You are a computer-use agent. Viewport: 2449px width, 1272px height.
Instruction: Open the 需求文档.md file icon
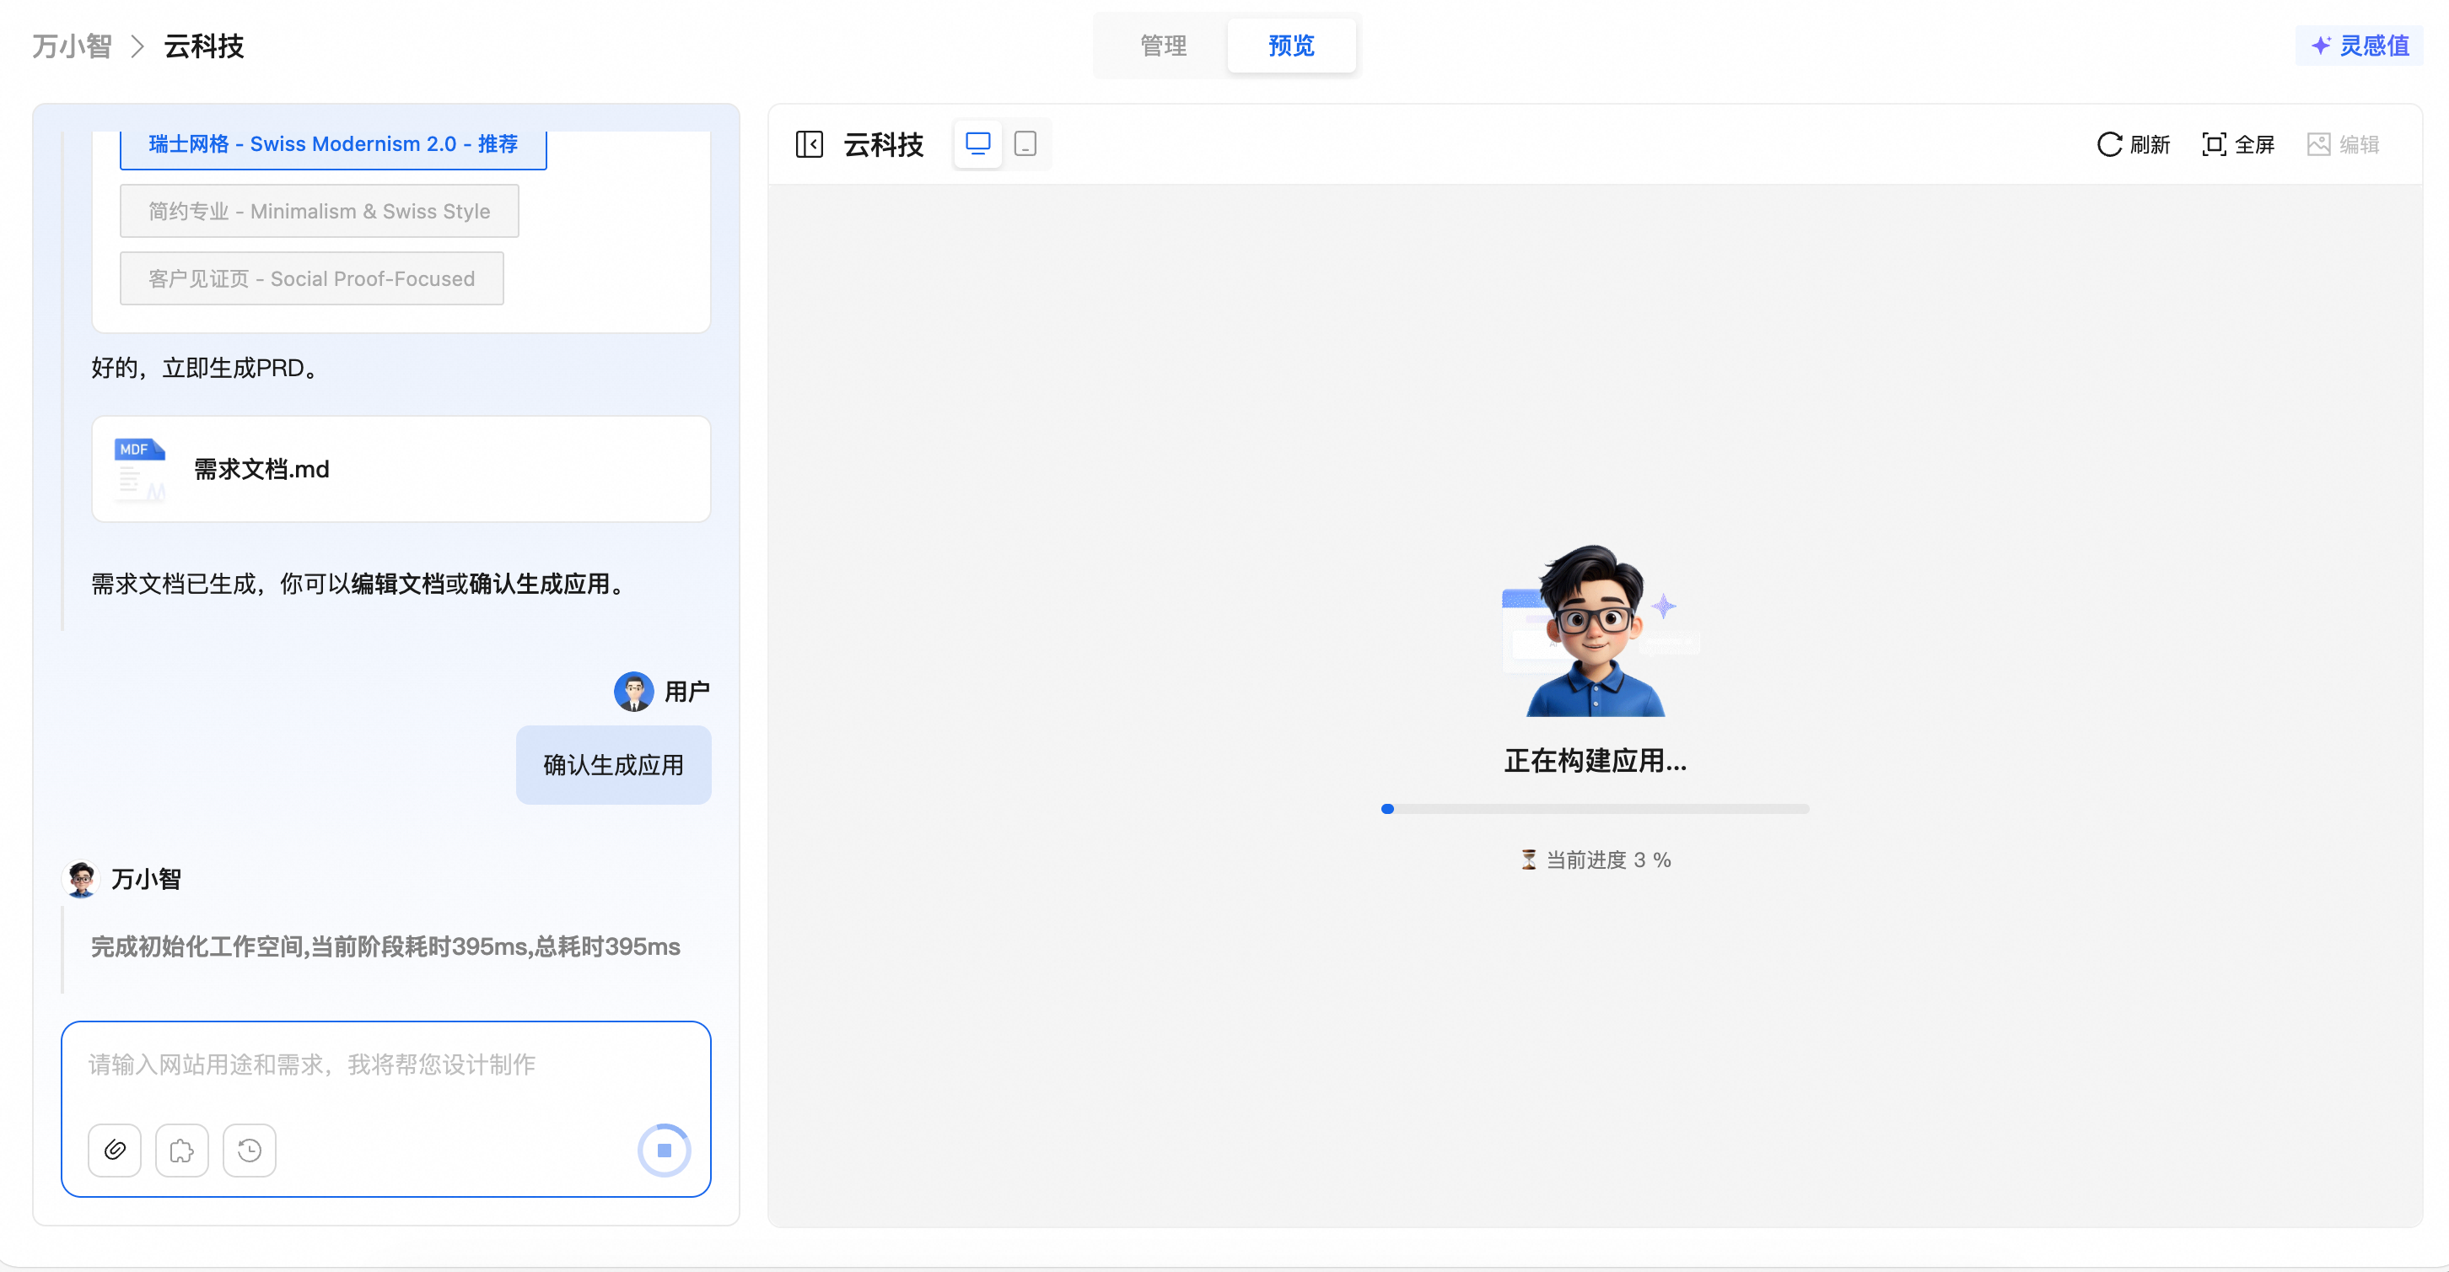click(140, 469)
